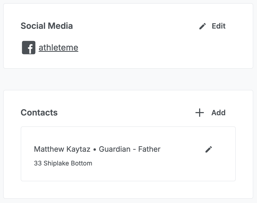Edit Matthew Kaytaz contact via pencil icon
Image resolution: width=257 pixels, height=203 pixels.
(209, 149)
